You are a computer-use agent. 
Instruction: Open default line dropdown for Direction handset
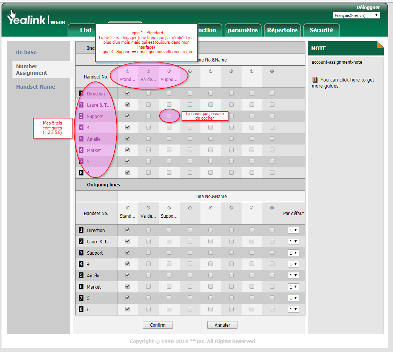tap(293, 230)
